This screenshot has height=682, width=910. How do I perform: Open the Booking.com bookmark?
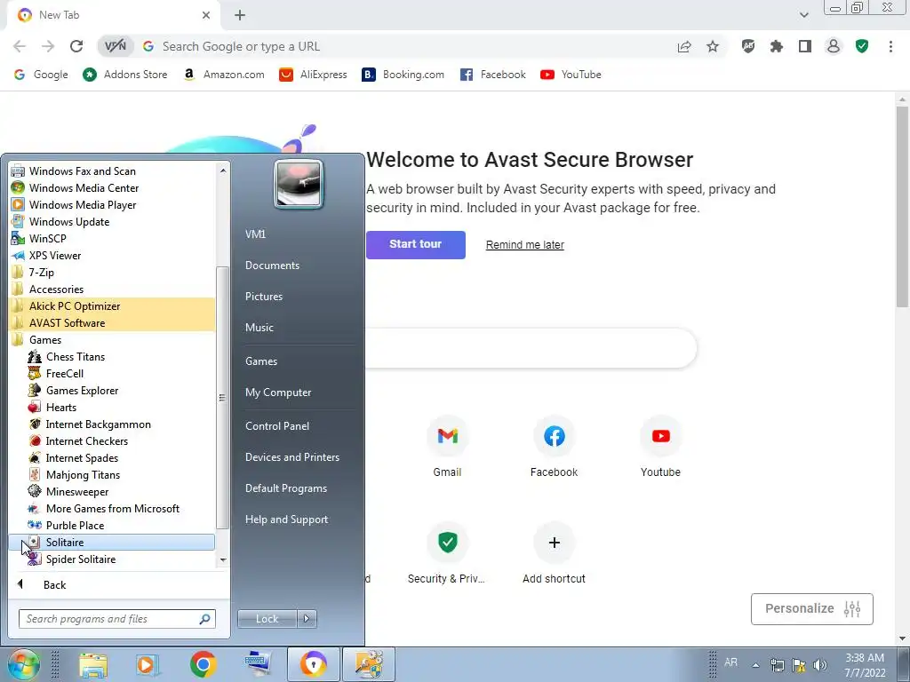click(x=403, y=75)
